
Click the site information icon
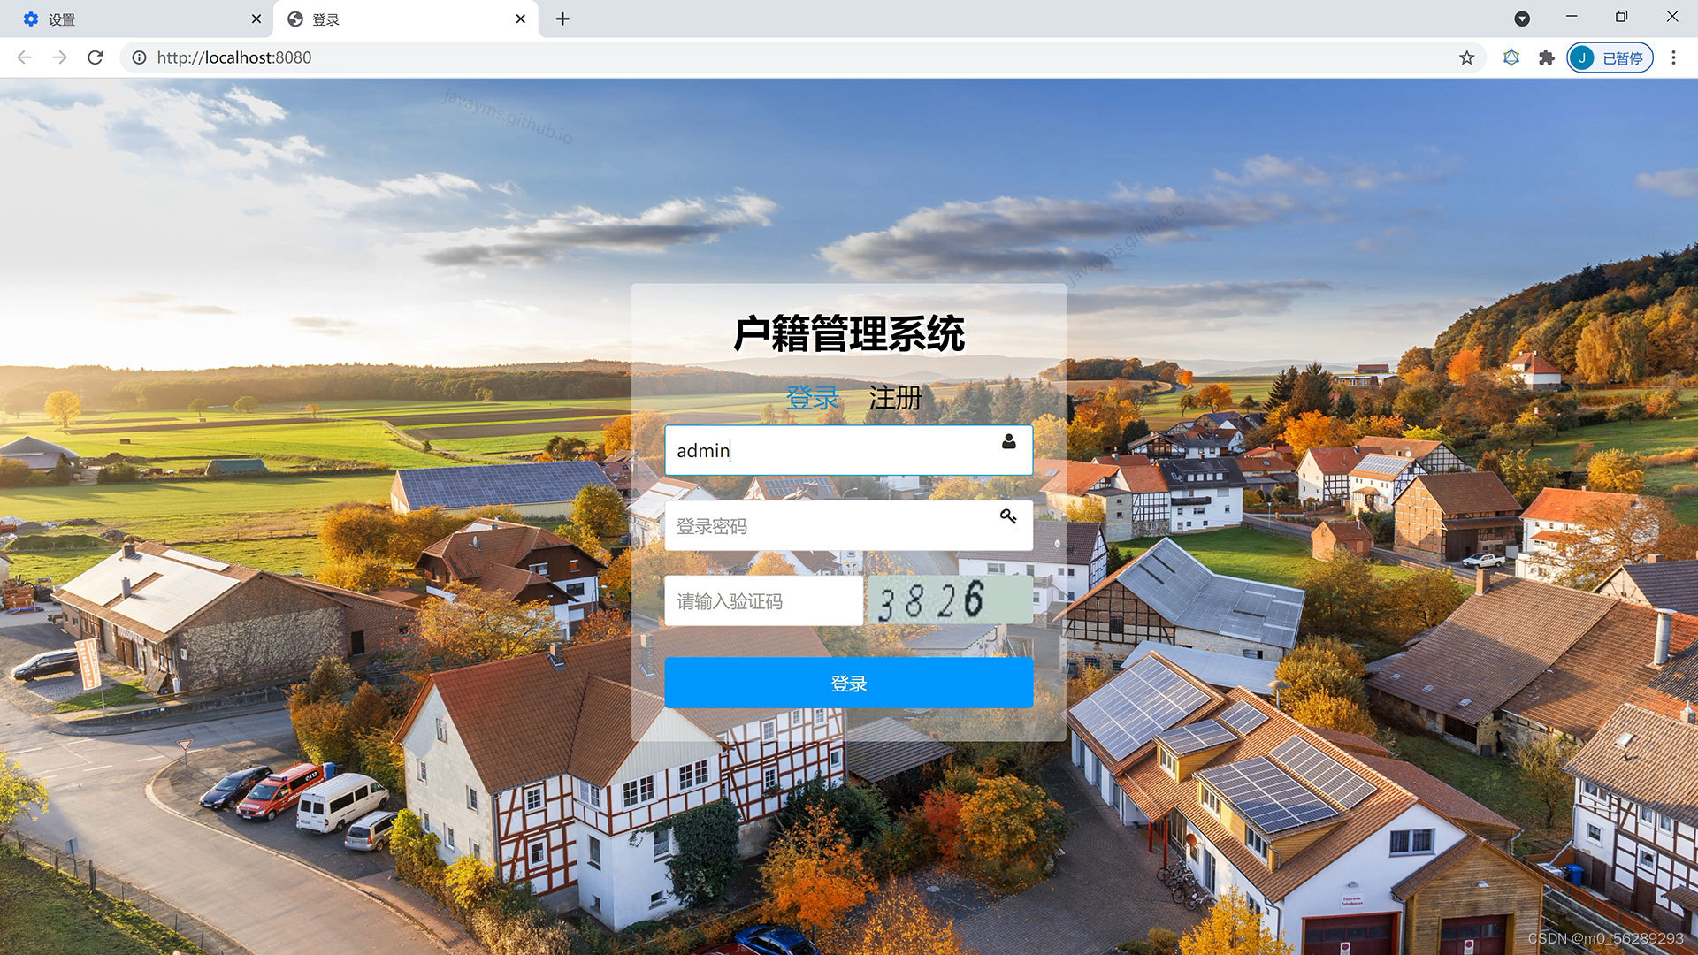139,57
